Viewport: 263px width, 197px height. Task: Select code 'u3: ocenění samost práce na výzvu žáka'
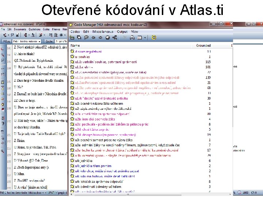pyautogui.click(x=104, y=140)
